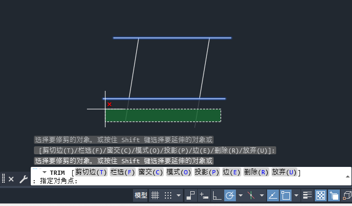The height and width of the screenshot is (206, 352).
Task: Expand recent commands arrow before TRIM
Action: 45,172
